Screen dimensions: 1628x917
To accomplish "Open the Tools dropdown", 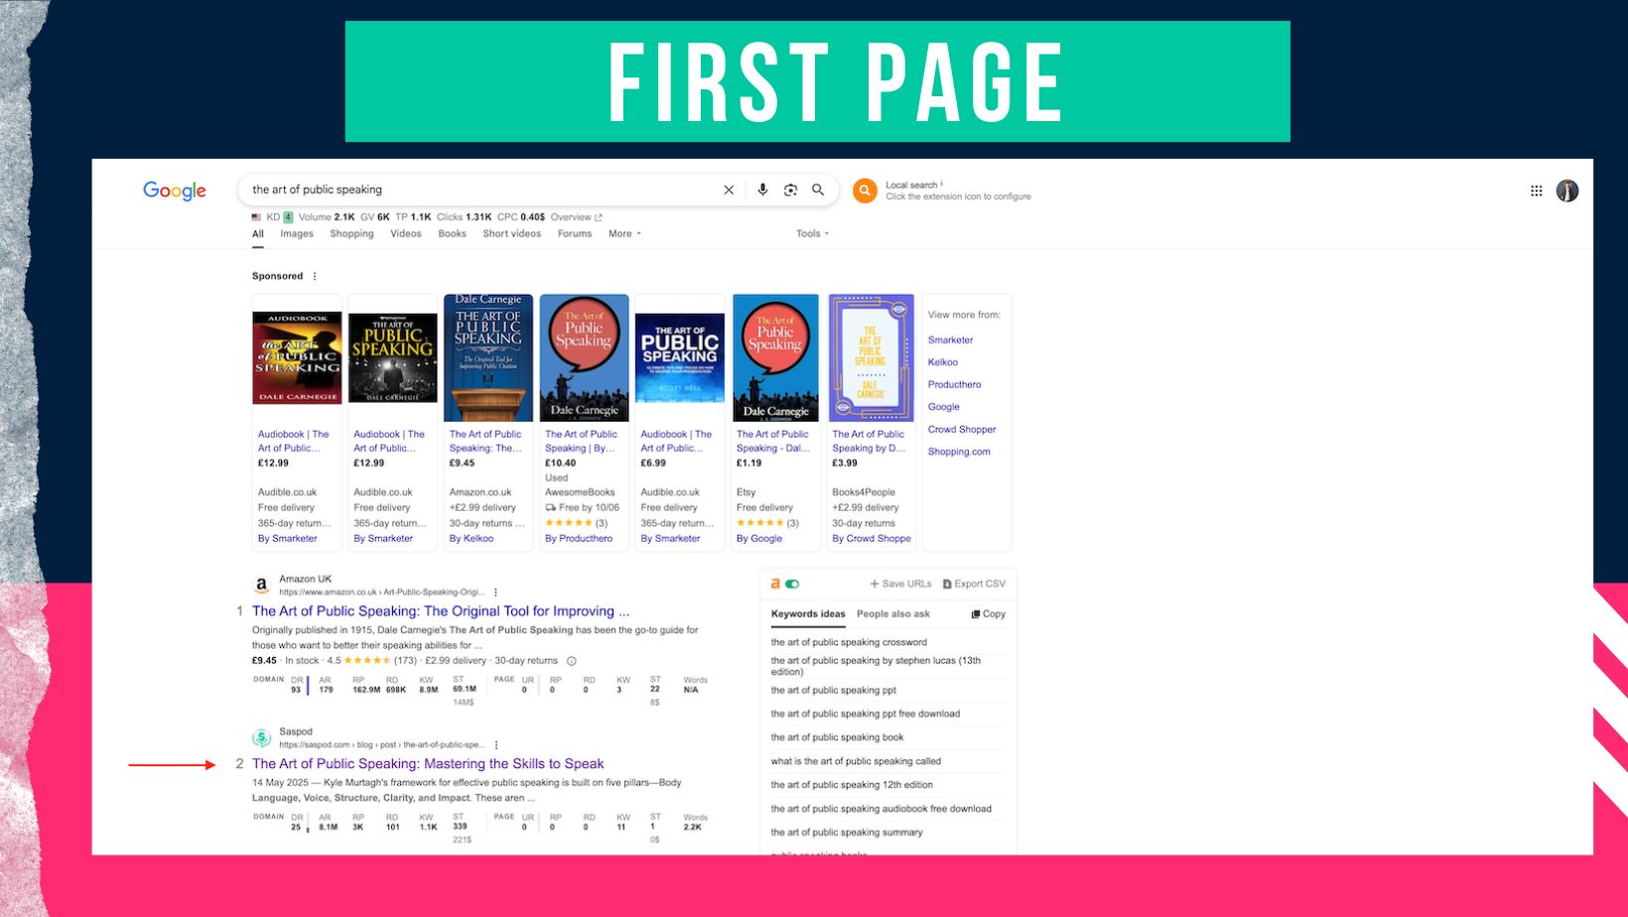I will point(812,234).
